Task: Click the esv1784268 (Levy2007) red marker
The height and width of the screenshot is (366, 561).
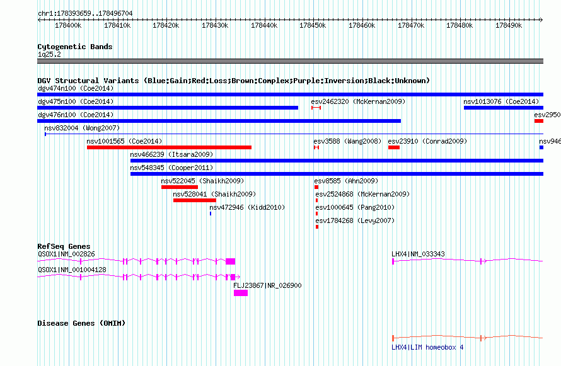Action: (317, 227)
